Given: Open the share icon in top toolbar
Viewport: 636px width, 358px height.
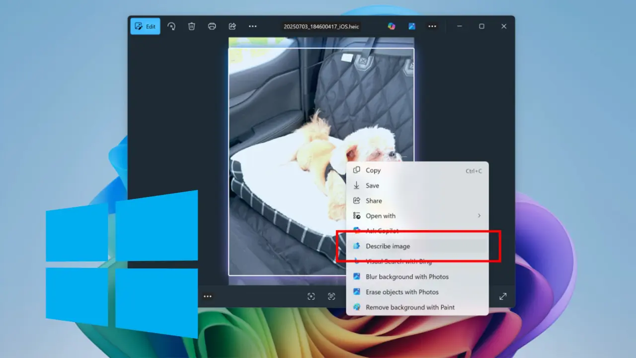Looking at the screenshot, I should [232, 26].
